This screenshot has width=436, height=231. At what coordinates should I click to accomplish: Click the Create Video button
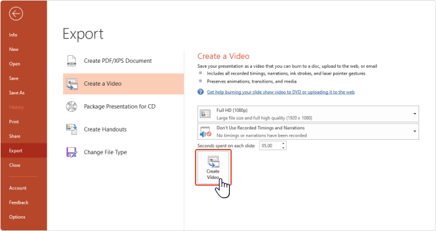[x=213, y=168]
